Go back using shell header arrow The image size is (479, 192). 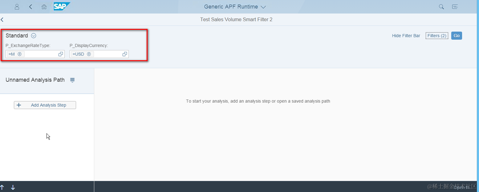coord(30,7)
